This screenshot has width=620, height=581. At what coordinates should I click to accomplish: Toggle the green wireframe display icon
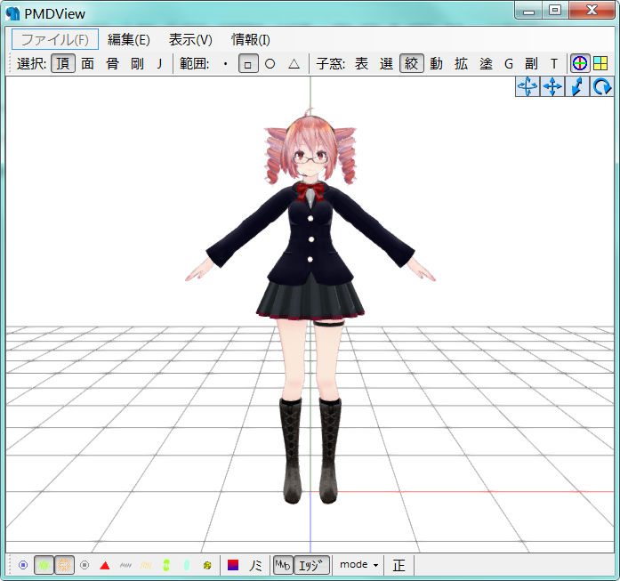coord(44,565)
